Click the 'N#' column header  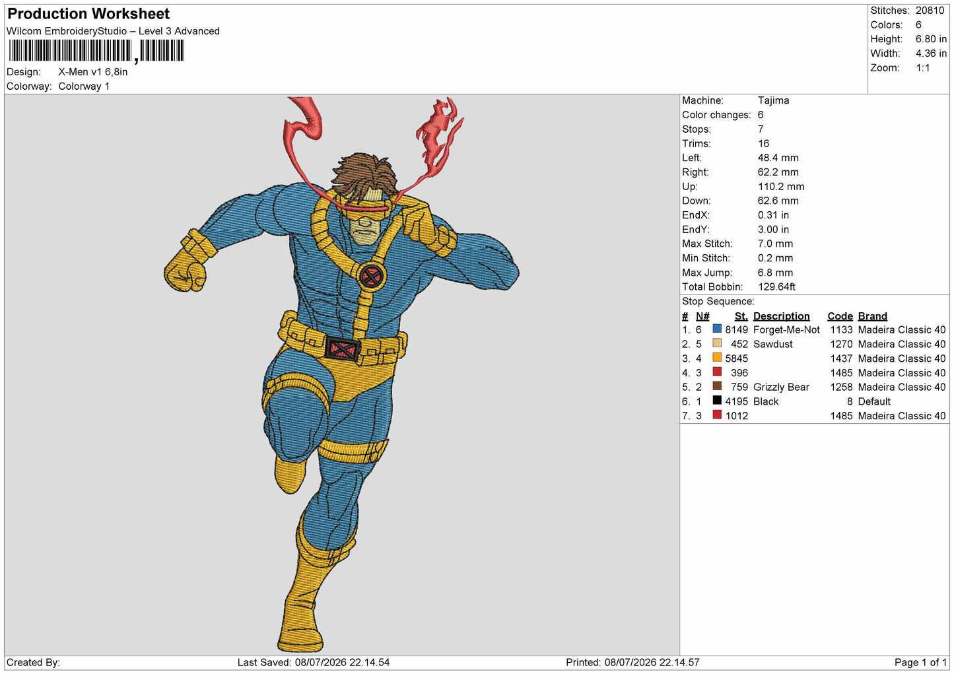(702, 316)
